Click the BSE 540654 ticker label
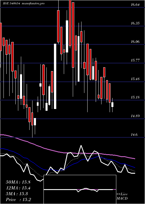The width and height of the screenshot is (145, 204). [x=11, y=3]
